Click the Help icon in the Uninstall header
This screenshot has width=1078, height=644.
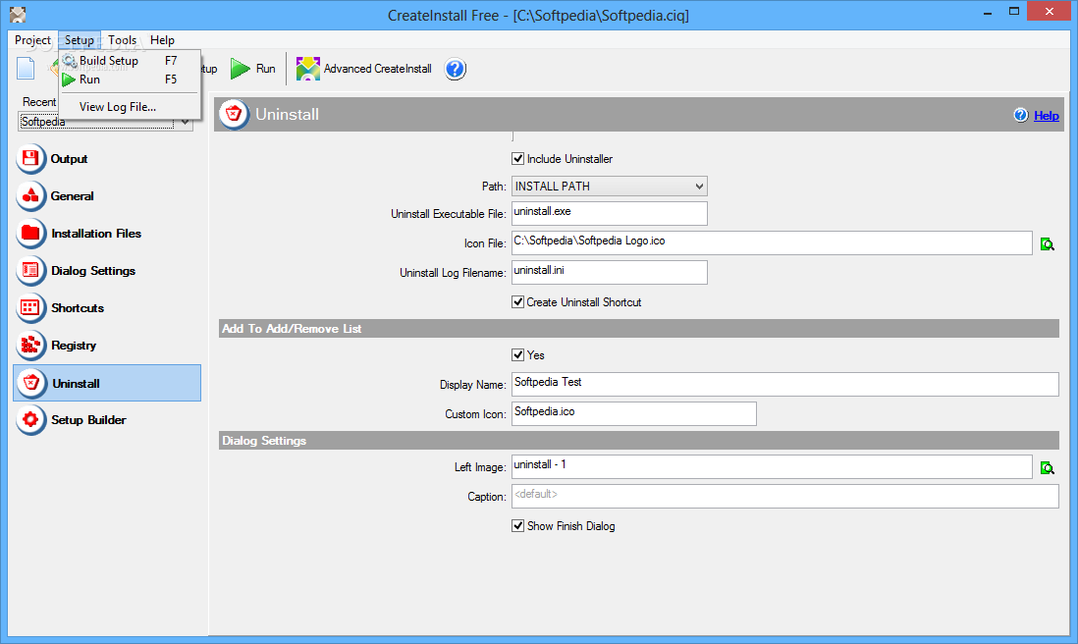pyautogui.click(x=1021, y=115)
